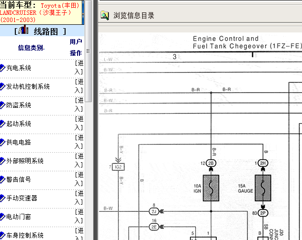Click the pencil icon beside 警告信号
302x240 pixels.
point(2,179)
